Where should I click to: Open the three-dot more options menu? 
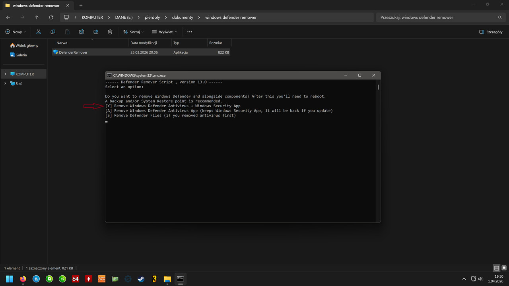[x=190, y=32]
